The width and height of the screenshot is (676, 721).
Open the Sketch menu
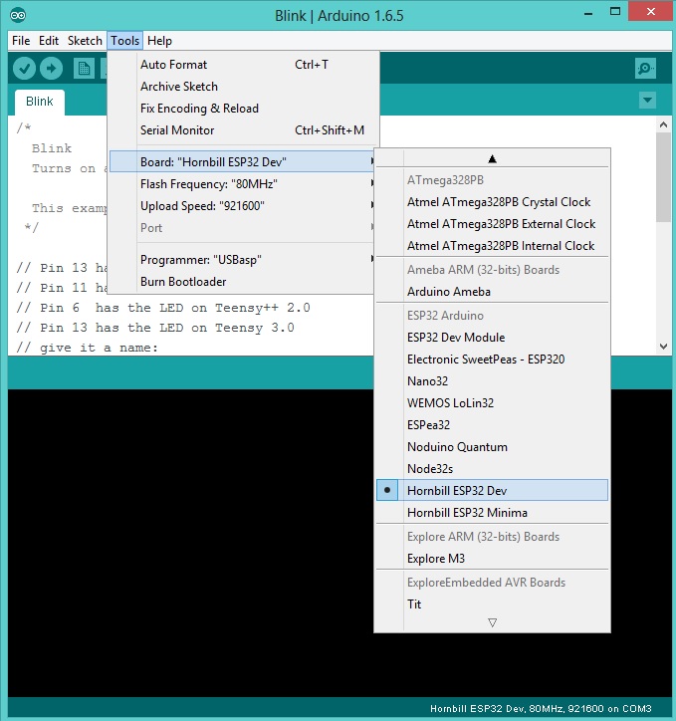coord(85,41)
